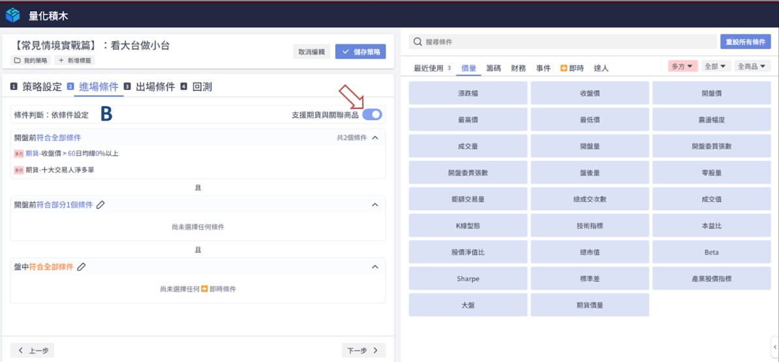Open the 多方 direction dropdown
Viewport: 779px width, 362px height.
683,67
